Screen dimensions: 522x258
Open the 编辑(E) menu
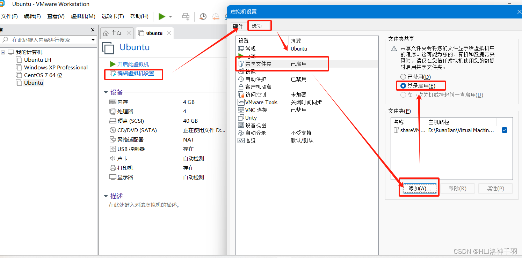click(x=32, y=16)
